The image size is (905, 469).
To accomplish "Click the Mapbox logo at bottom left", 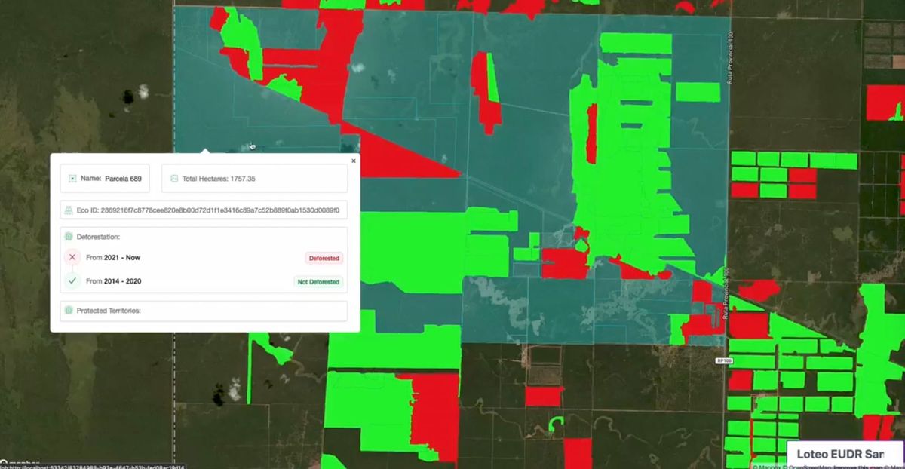I will coord(20,463).
